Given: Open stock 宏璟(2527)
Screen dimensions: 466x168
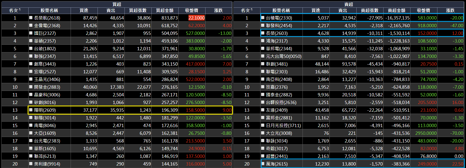Looking at the screenshot, I should tap(45, 72).
